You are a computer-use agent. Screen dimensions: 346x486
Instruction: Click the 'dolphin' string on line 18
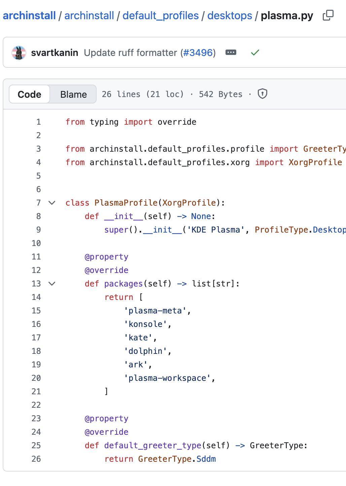[145, 351]
